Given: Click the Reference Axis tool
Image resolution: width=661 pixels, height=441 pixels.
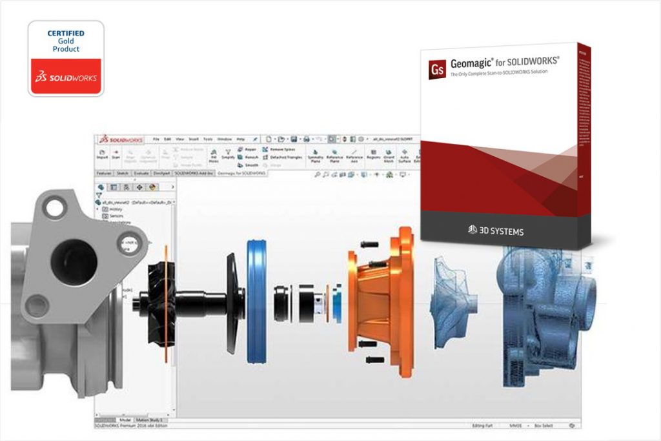Looking at the screenshot, I should click(x=354, y=156).
